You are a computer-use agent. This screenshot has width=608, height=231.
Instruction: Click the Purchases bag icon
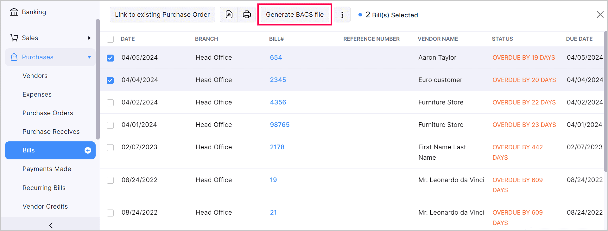[14, 57]
